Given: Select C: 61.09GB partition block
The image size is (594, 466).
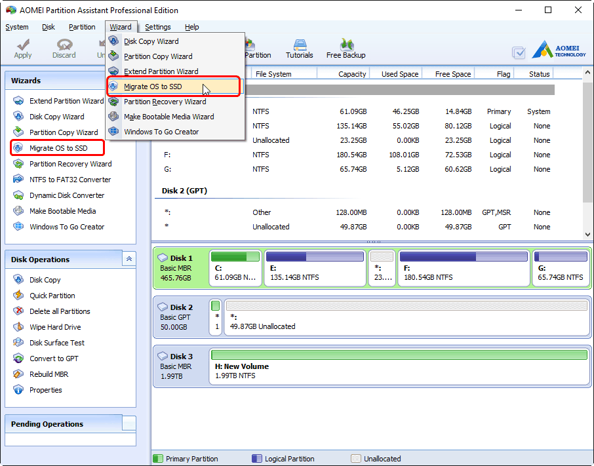Looking at the screenshot, I should (235, 268).
